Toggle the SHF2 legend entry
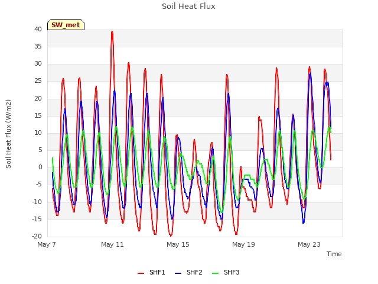This screenshot has height=284, width=378. click(x=188, y=273)
